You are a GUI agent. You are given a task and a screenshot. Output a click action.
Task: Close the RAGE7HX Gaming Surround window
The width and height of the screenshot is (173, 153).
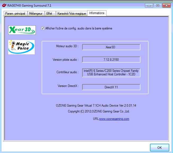tap(166, 6)
